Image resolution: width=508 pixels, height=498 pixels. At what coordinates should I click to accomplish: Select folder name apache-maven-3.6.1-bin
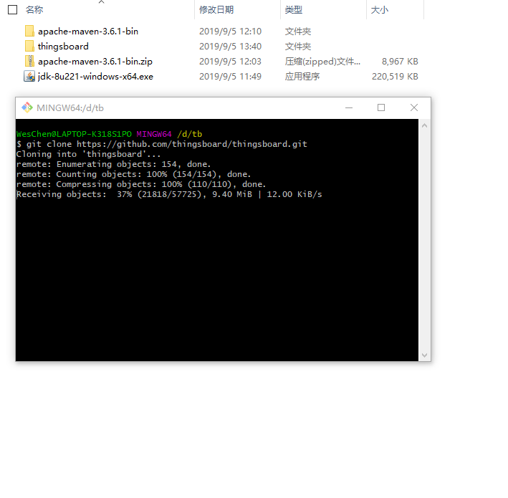click(x=88, y=31)
